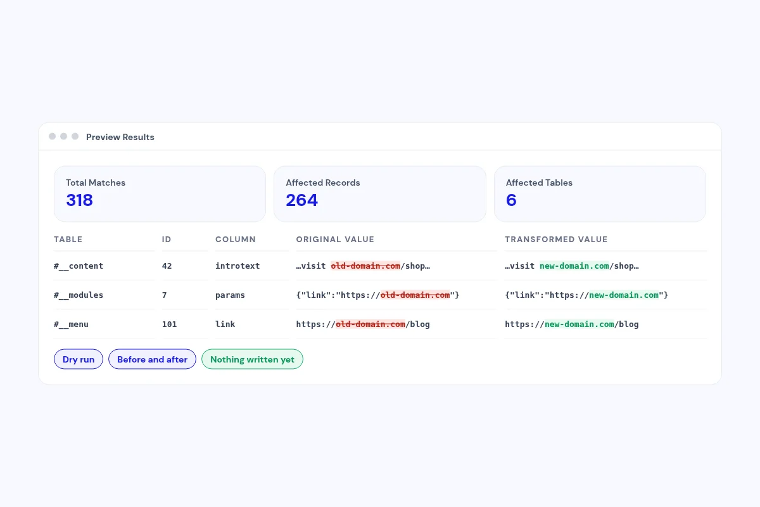This screenshot has height=507, width=760.
Task: Select the #__modules table cell
Action: pyautogui.click(x=79, y=295)
